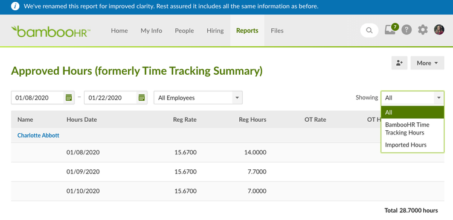Click the add employee icon button
Image resolution: width=453 pixels, height=220 pixels.
click(399, 63)
